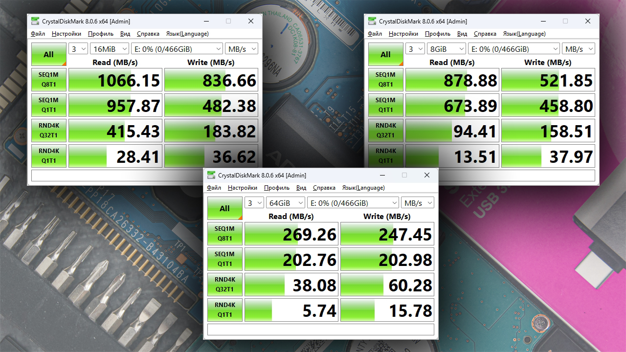Close the 64GiB CrystalDiskMark window
The height and width of the screenshot is (352, 626).
[427, 175]
